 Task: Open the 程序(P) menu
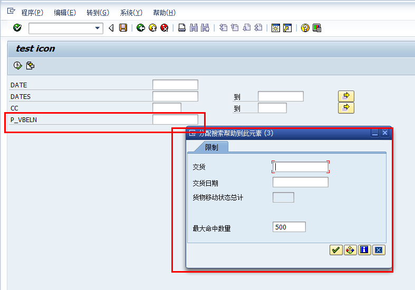point(32,13)
